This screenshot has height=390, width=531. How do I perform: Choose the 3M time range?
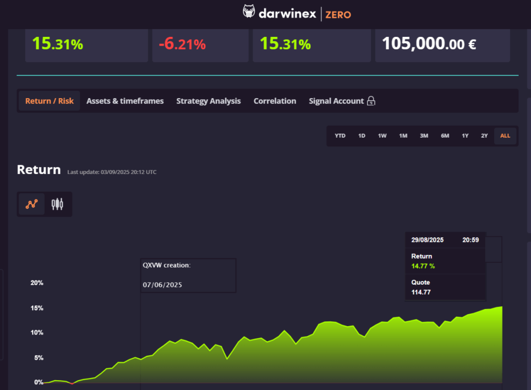click(x=424, y=136)
